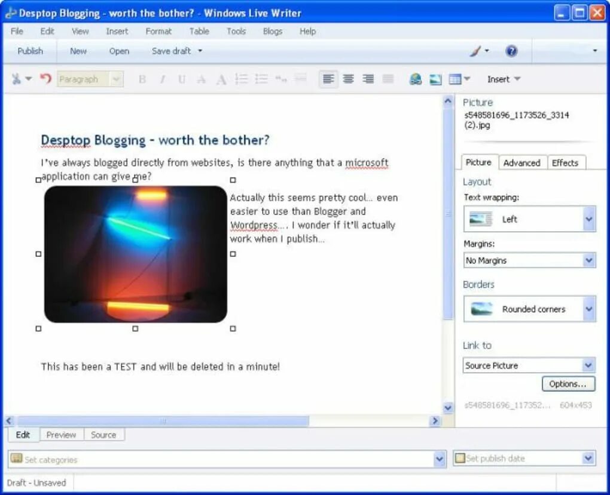The height and width of the screenshot is (495, 610).
Task: Click the Insert table icon
Action: coord(455,79)
